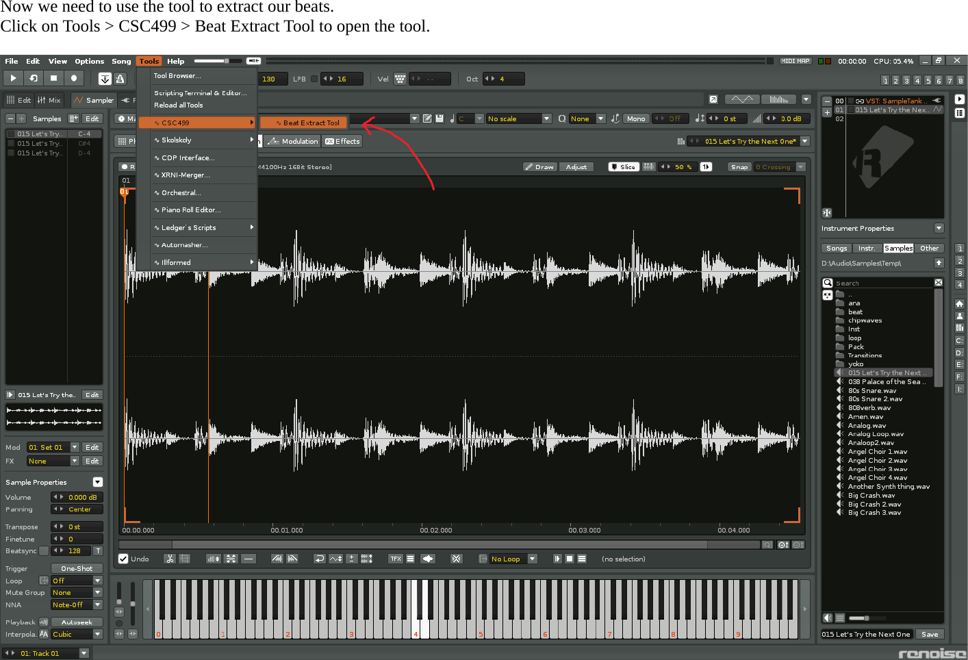Activate the Record button in the transport

[x=74, y=78]
